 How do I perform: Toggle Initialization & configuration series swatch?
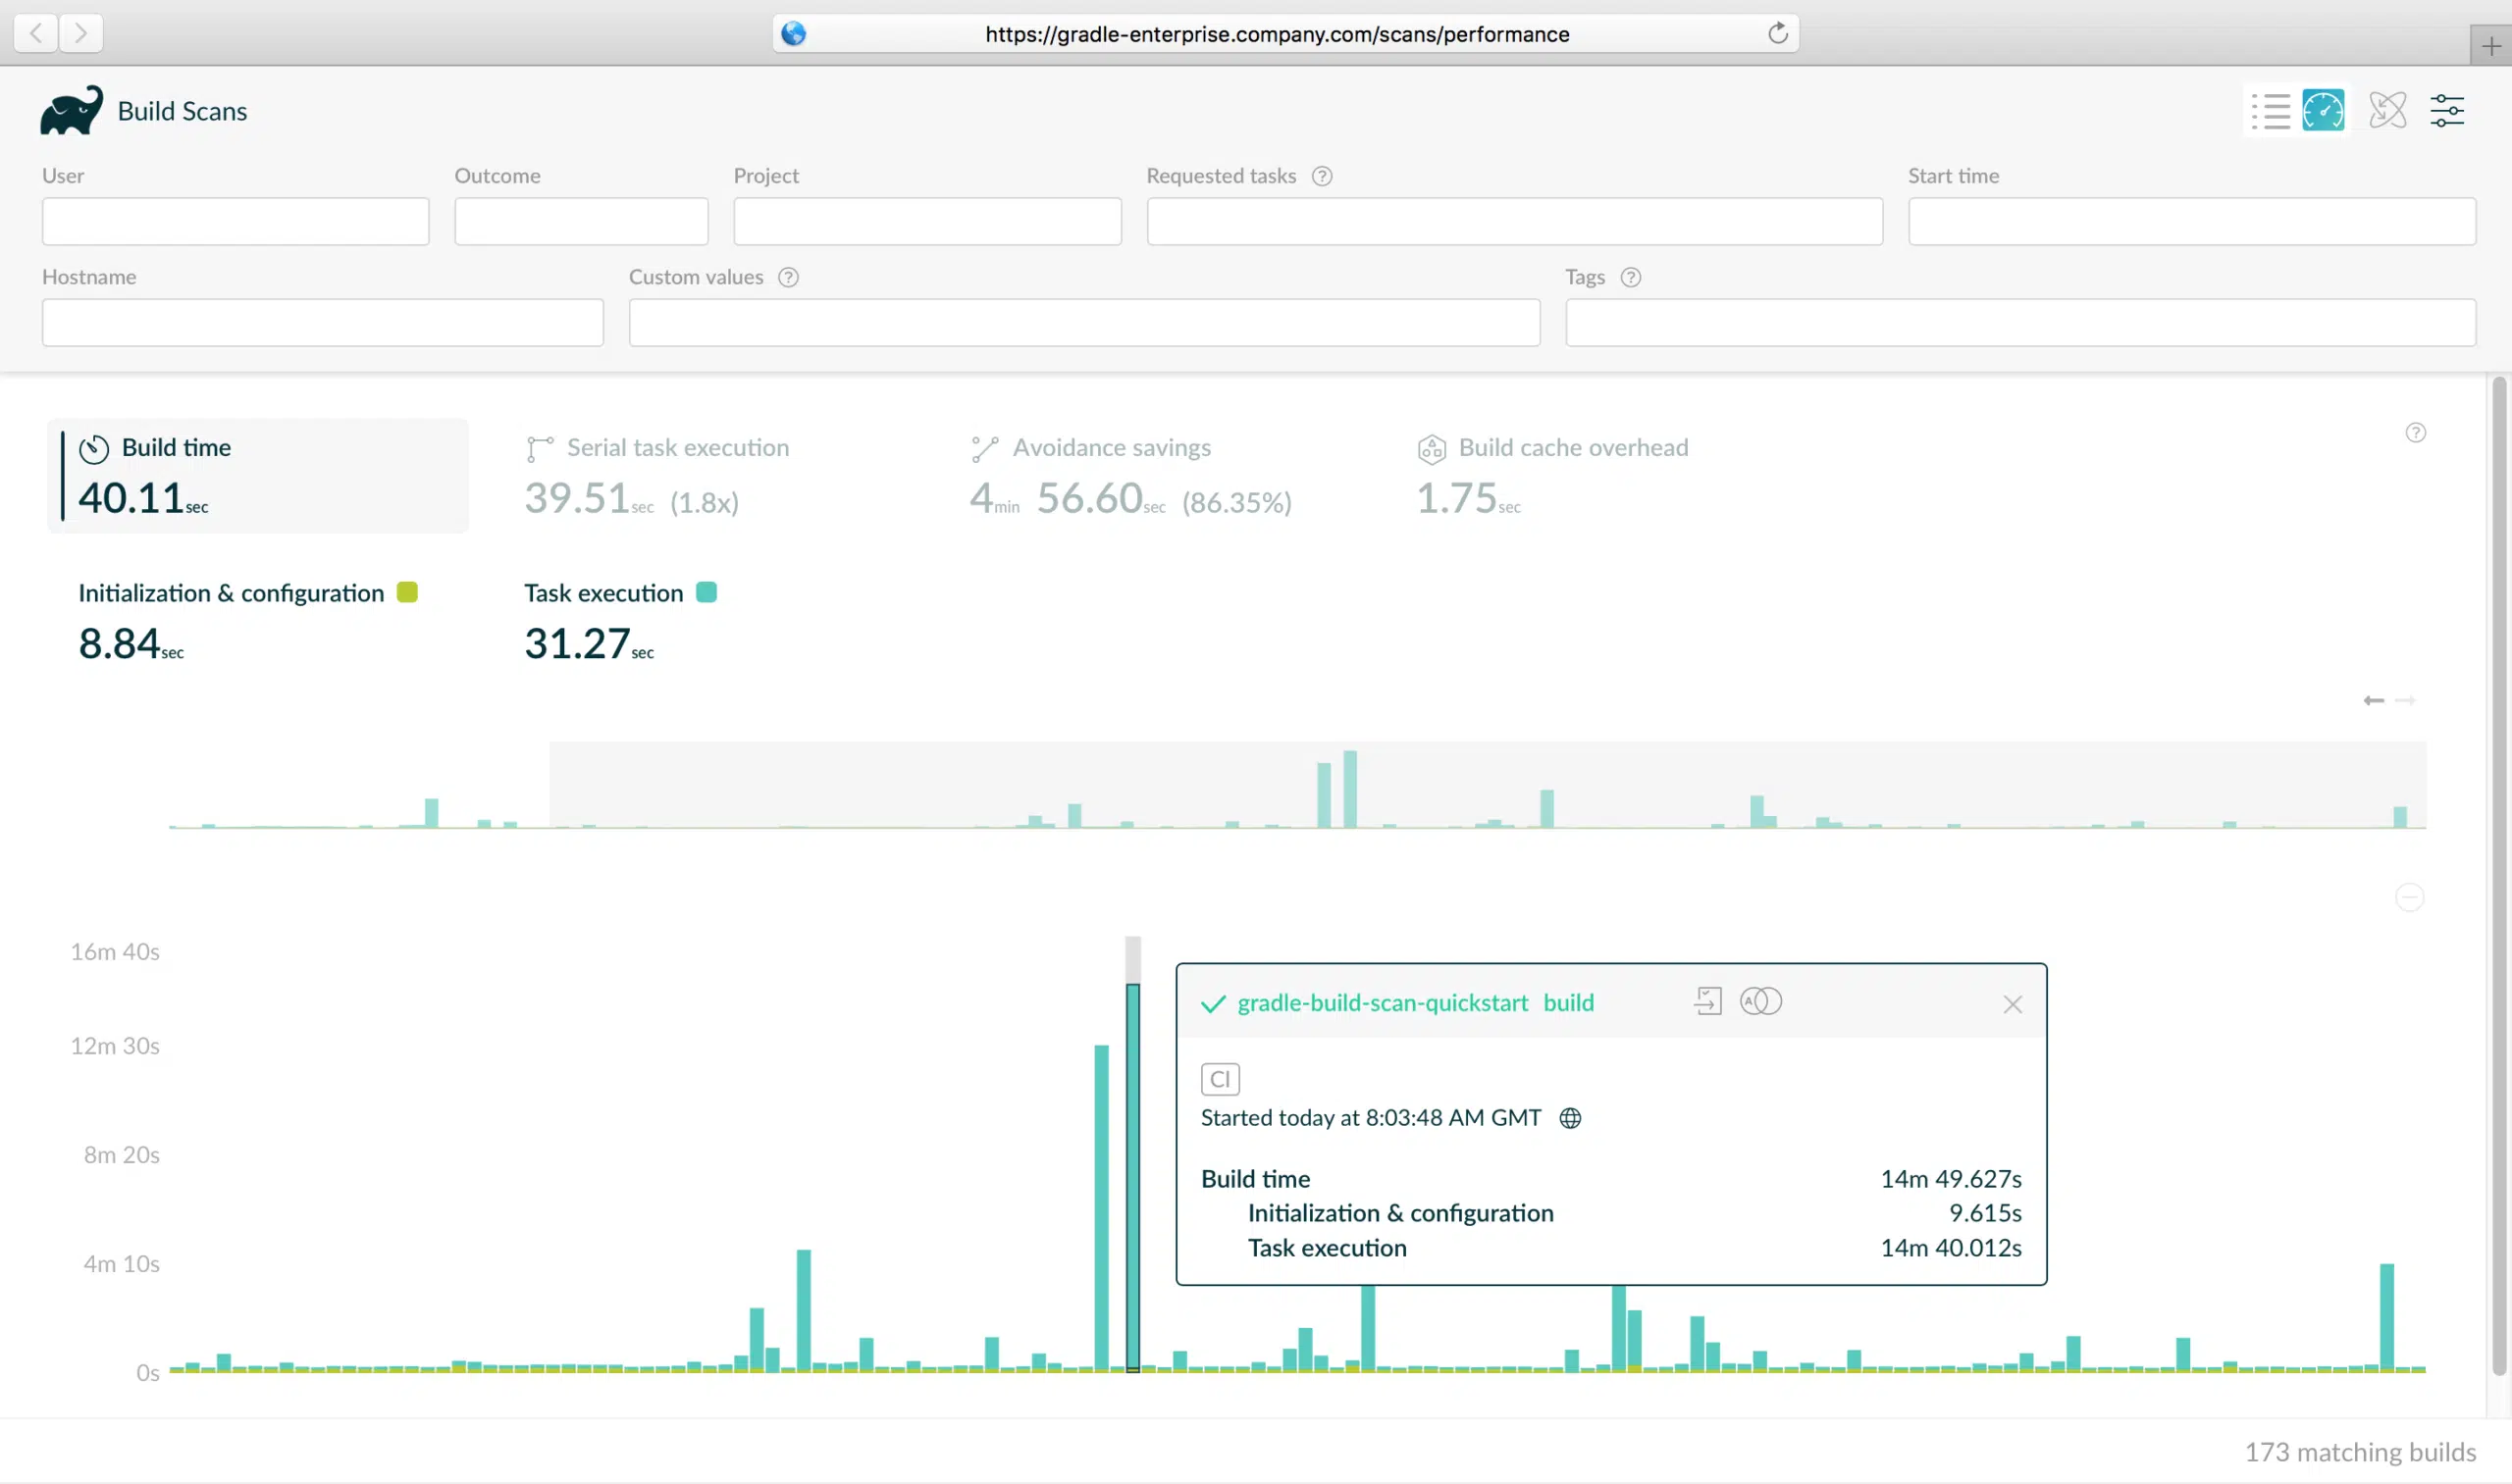(406, 593)
